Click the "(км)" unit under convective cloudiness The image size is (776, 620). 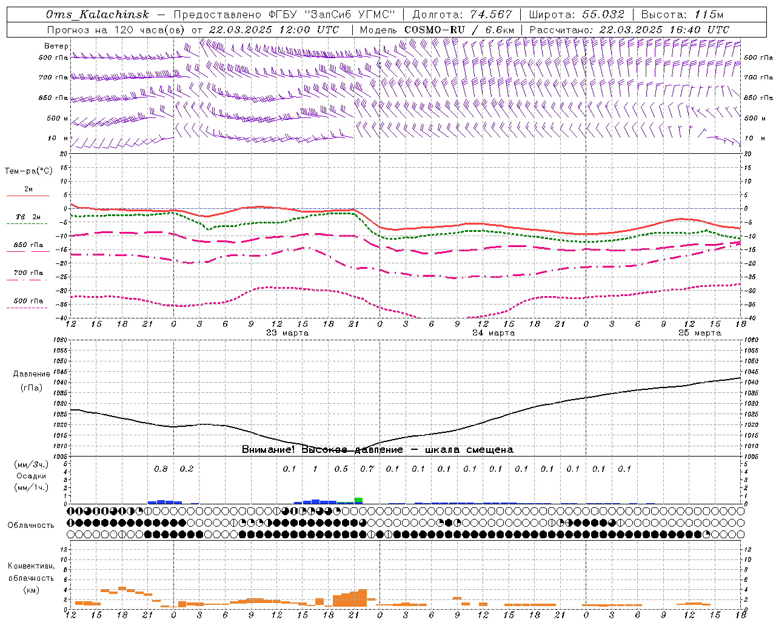pos(32,589)
